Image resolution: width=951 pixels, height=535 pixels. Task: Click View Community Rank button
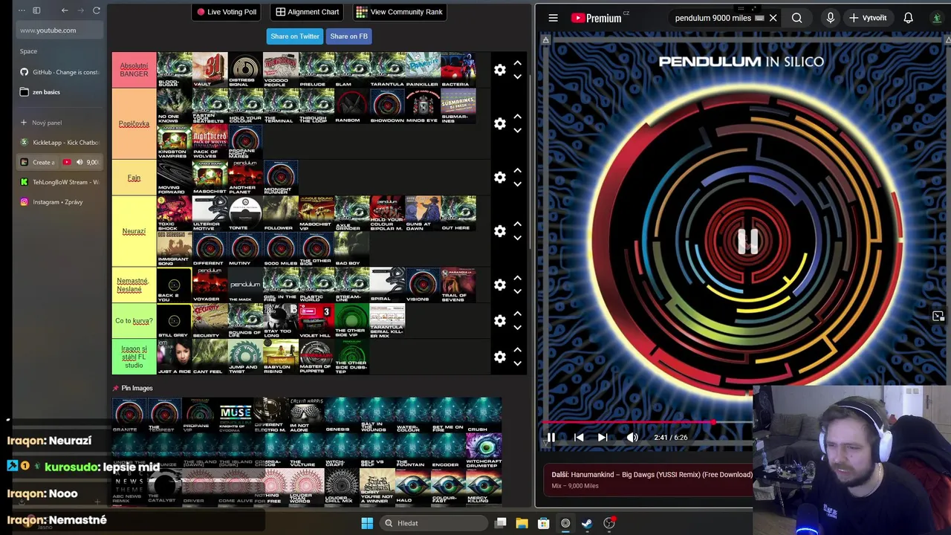399,12
